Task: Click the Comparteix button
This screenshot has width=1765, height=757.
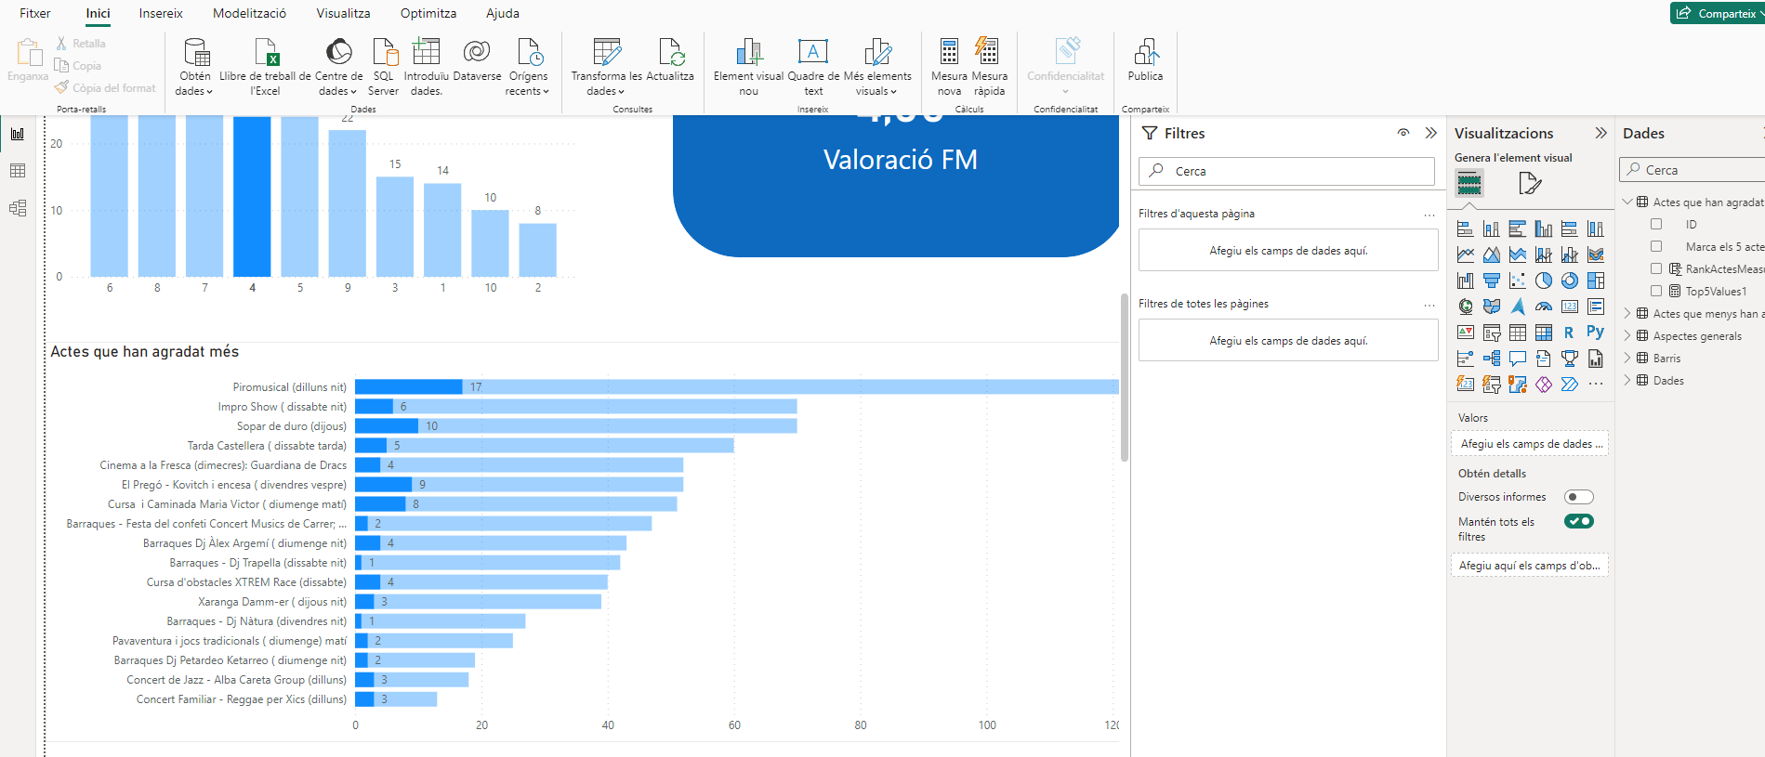Action: point(1717,13)
